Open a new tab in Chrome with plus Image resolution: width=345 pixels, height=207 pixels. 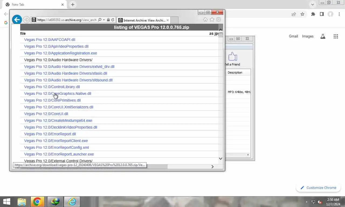[x=73, y=5]
